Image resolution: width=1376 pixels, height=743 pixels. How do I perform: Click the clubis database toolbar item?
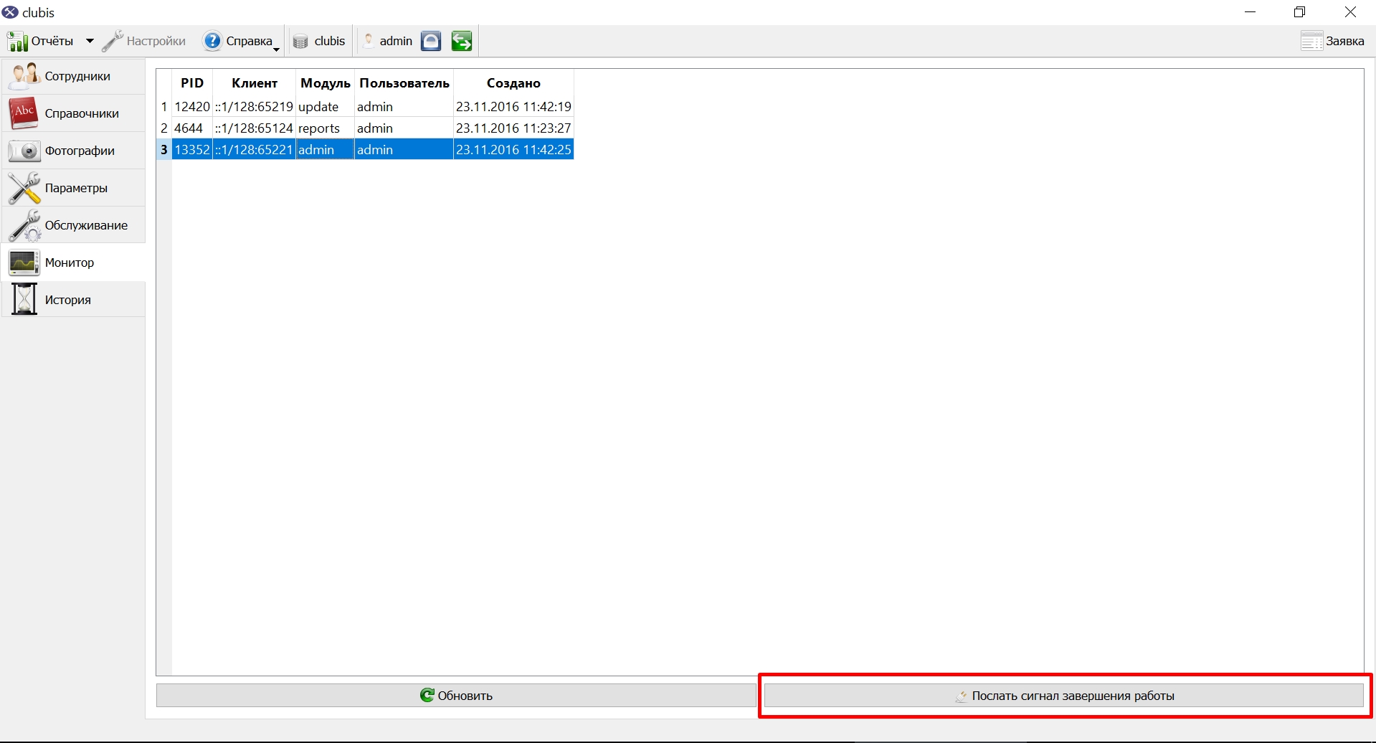click(320, 41)
